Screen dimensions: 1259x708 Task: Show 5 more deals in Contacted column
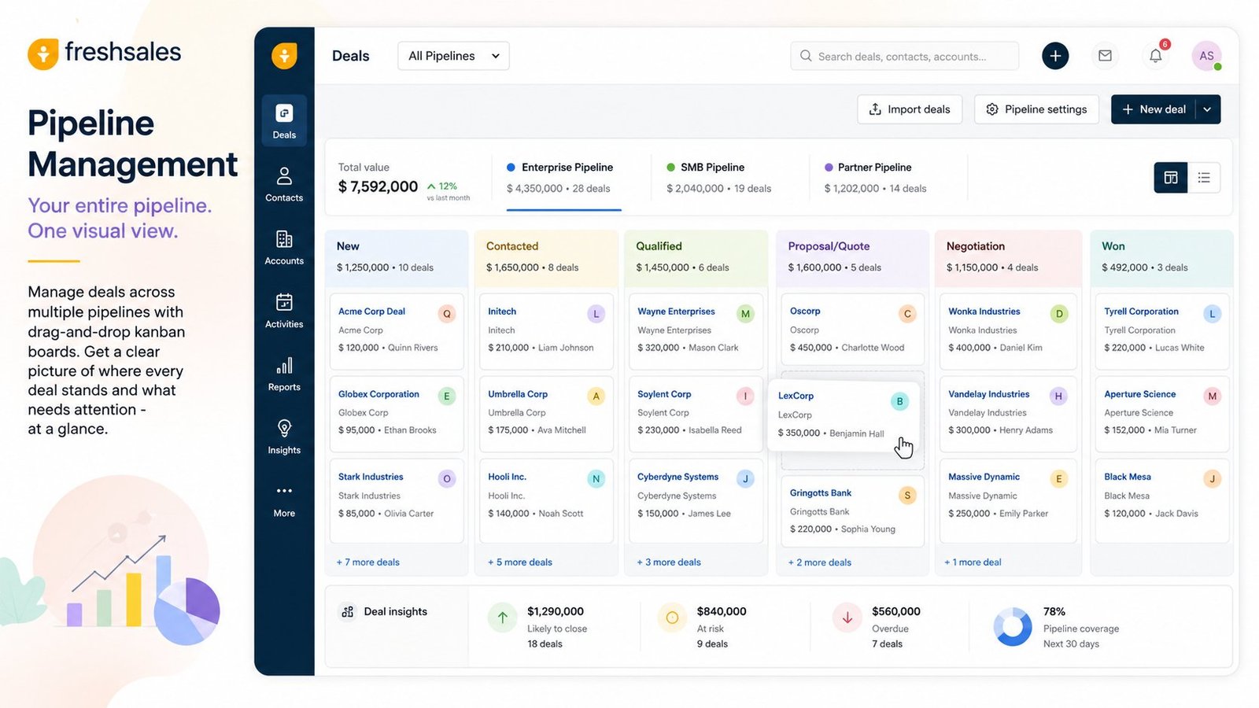click(x=520, y=562)
